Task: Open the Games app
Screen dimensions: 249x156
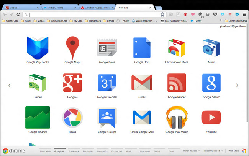Action: tap(38, 83)
